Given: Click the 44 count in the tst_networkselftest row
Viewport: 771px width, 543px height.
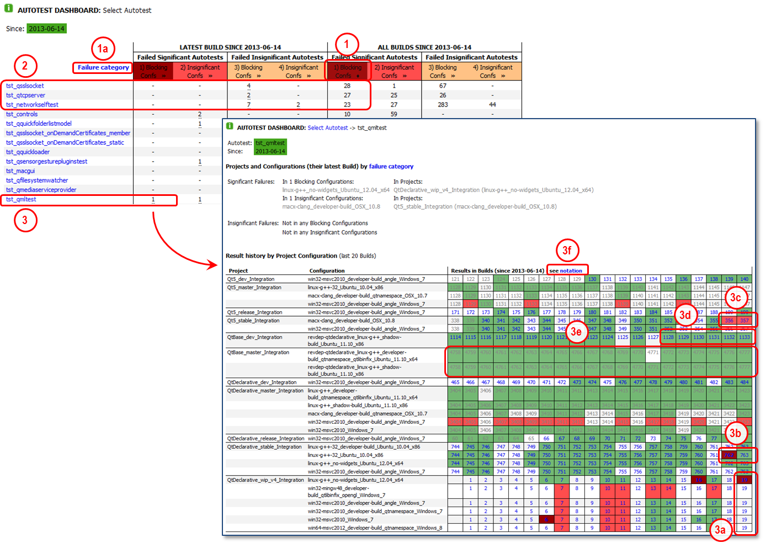Looking at the screenshot, I should coord(492,105).
